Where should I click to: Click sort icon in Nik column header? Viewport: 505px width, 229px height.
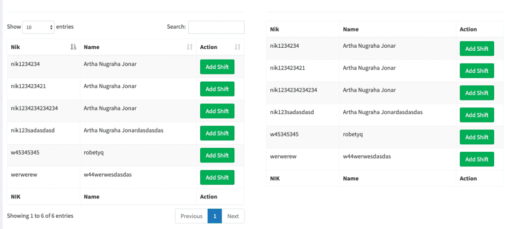point(73,47)
